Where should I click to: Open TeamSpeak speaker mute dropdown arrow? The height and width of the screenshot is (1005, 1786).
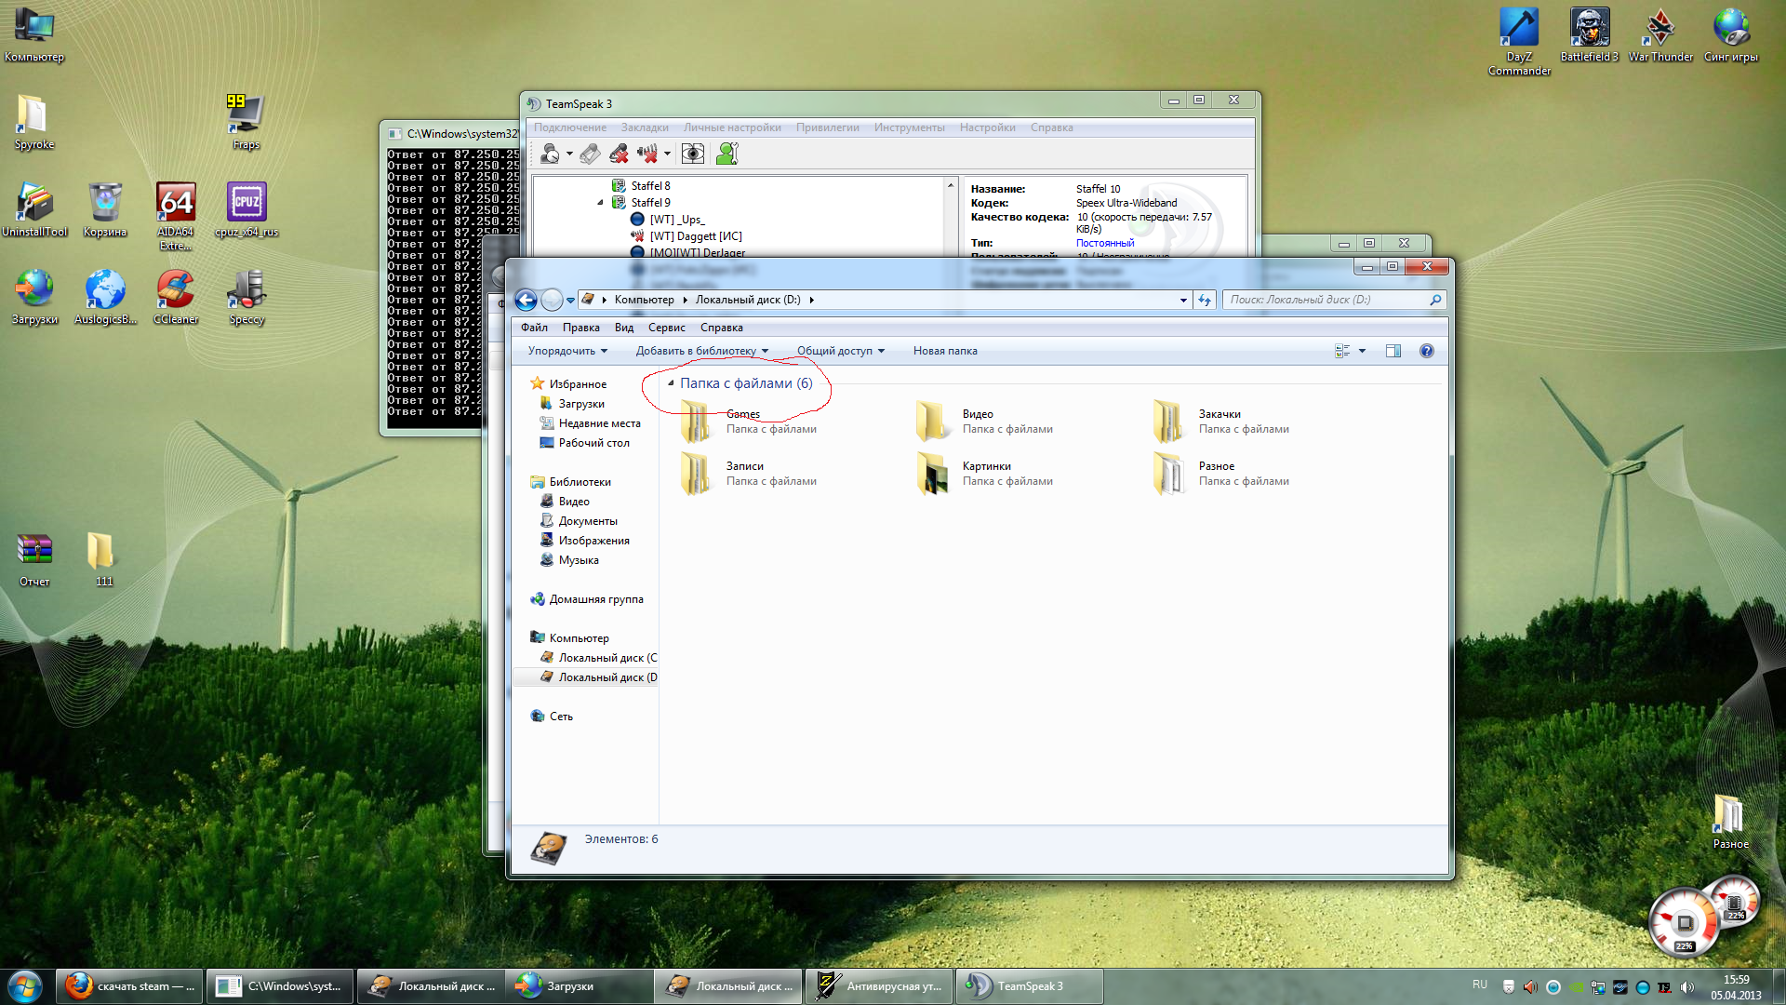tap(667, 154)
